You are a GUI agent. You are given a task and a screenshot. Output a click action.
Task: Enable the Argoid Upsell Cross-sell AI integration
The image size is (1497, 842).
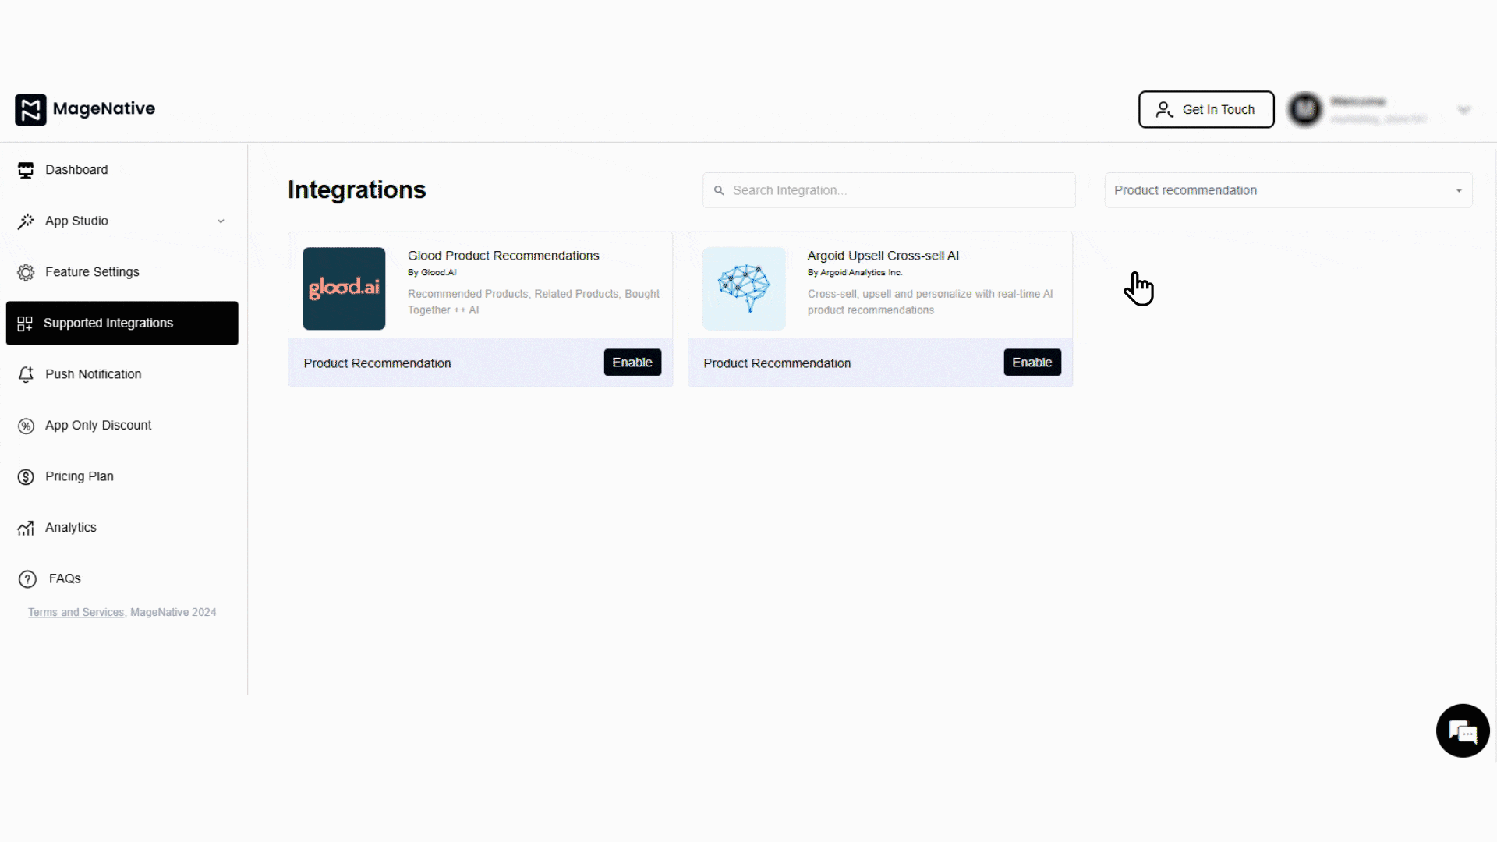(1032, 362)
